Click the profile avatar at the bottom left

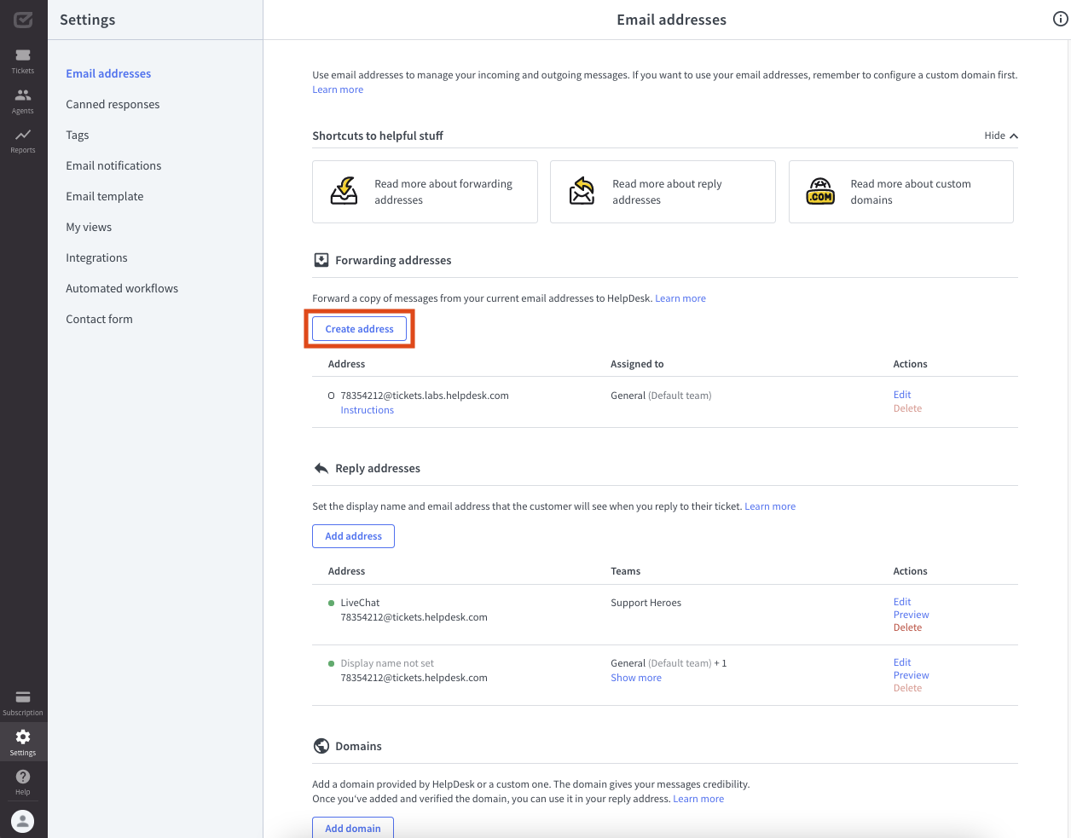click(22, 820)
